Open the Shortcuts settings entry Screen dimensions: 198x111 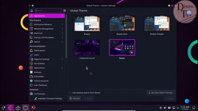(x=47, y=33)
